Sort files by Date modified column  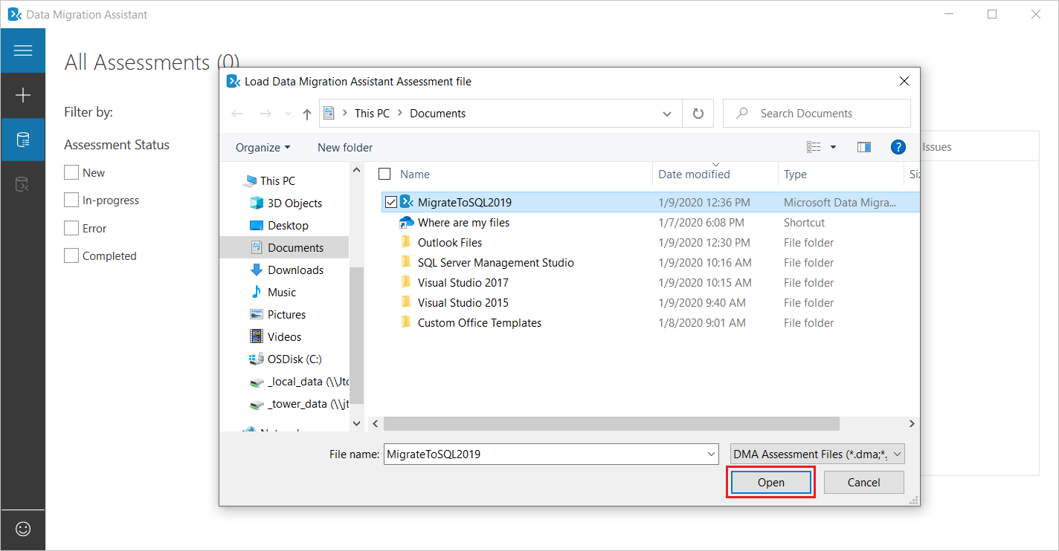(694, 174)
